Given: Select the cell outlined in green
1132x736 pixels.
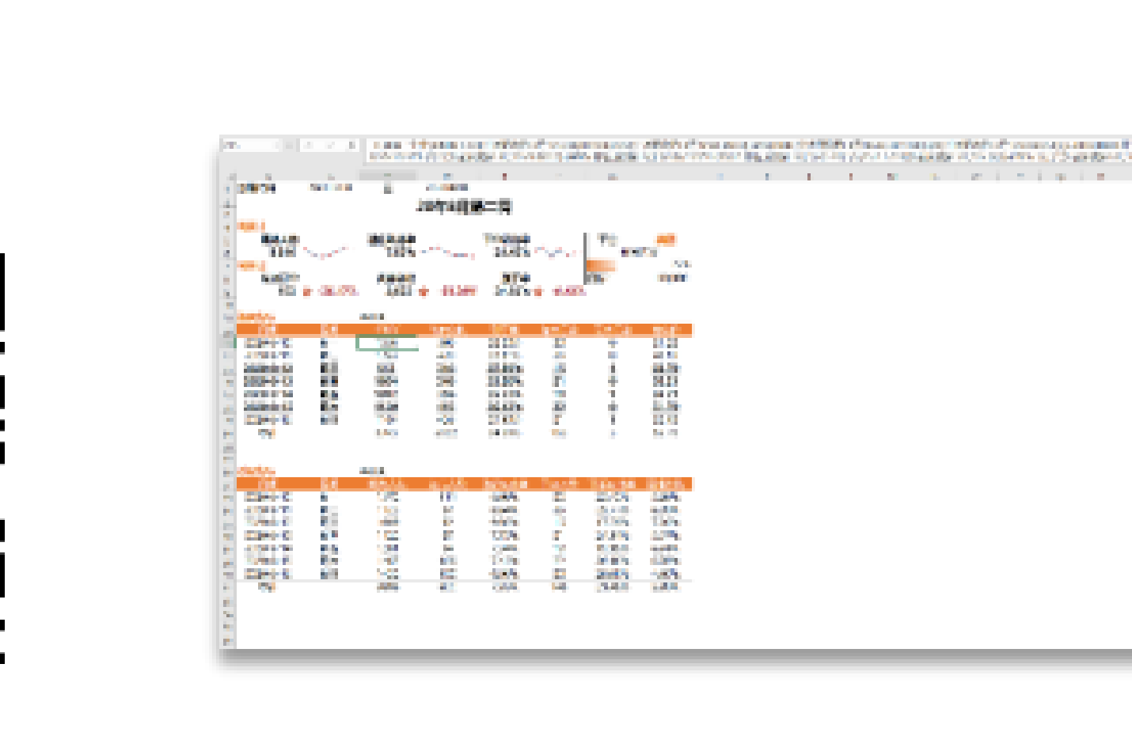Looking at the screenshot, I should 387,343.
